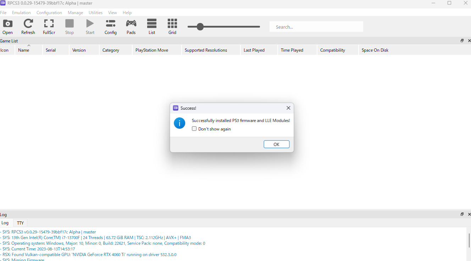Click the RPCS3 icon in the main title bar

tap(3, 3)
